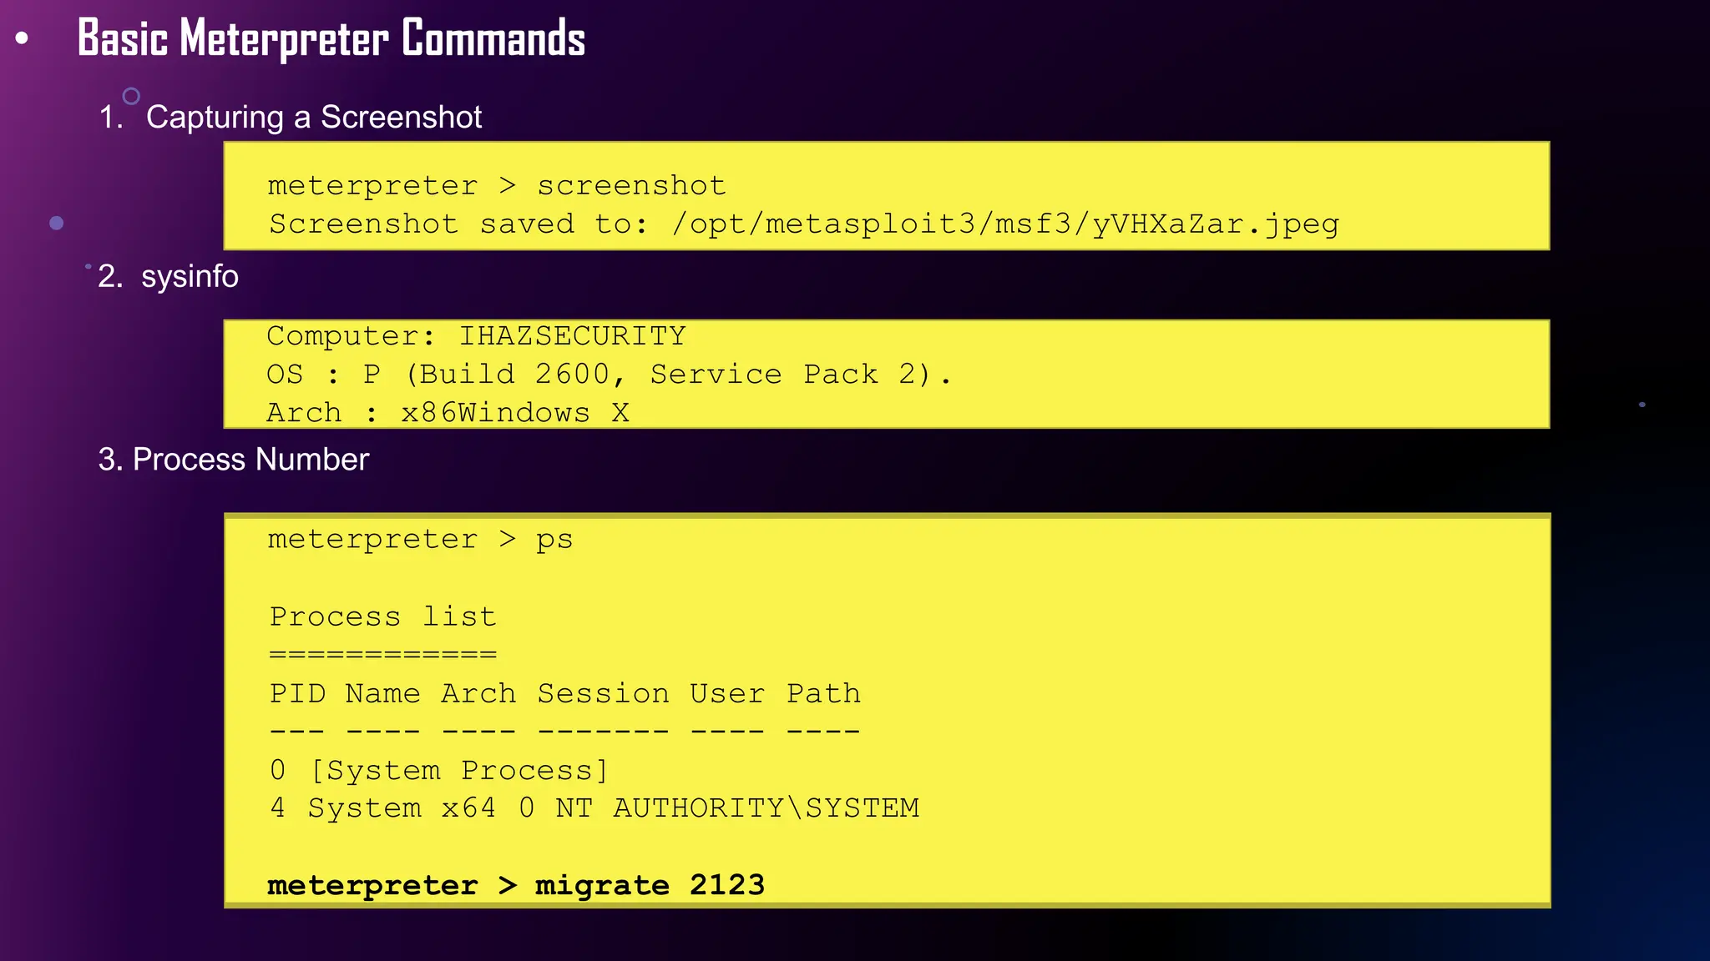1710x961 pixels.
Task: Click the 'Basic Meterpreter Commands' title
Action: click(331, 38)
